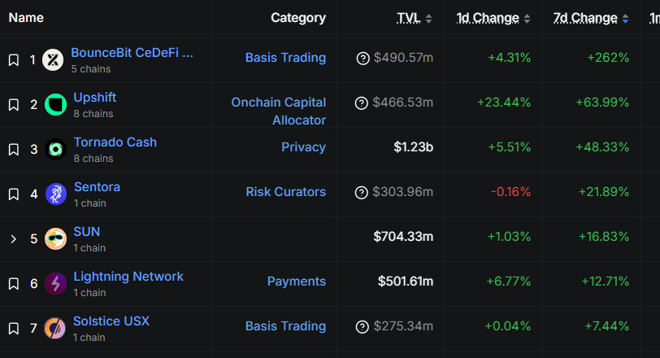Select the $275.34m TVL value
This screenshot has height=358, width=660.
tap(403, 326)
